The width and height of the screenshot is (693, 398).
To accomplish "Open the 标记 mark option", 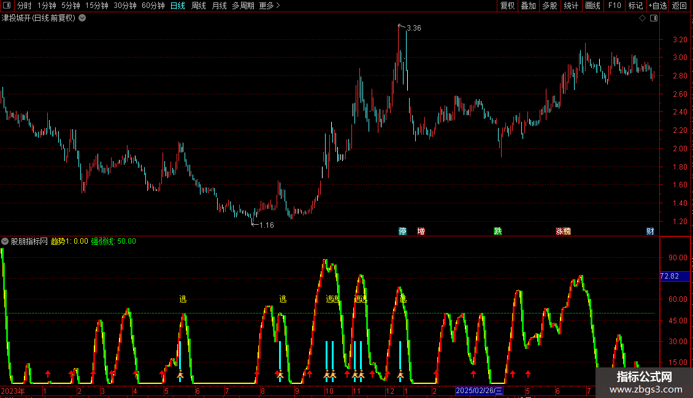I will point(635,6).
